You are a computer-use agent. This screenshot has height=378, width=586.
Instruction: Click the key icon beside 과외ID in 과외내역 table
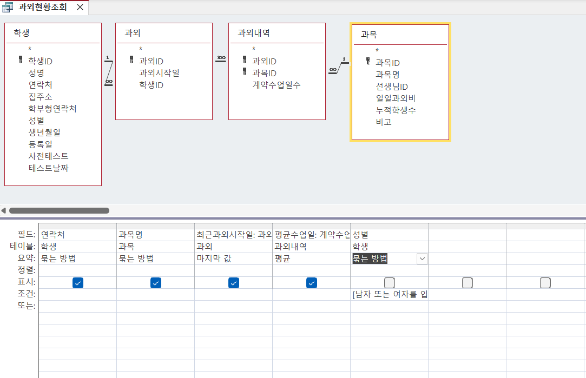[x=245, y=61]
